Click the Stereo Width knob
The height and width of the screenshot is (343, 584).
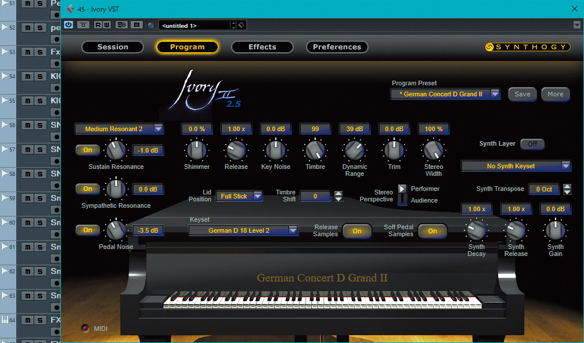pos(434,150)
